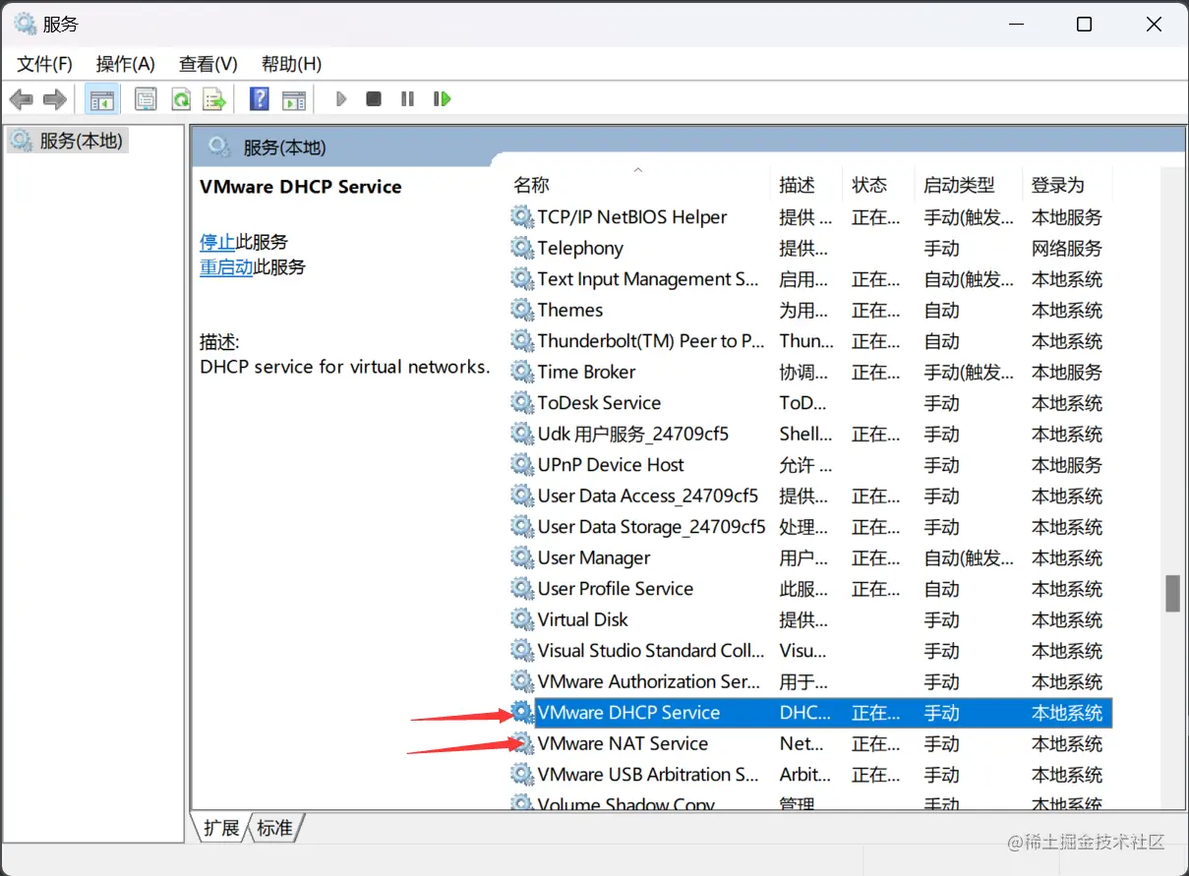Image resolution: width=1189 pixels, height=876 pixels.
Task: Select the VMware USB Arbitration Service row
Action: click(810, 775)
